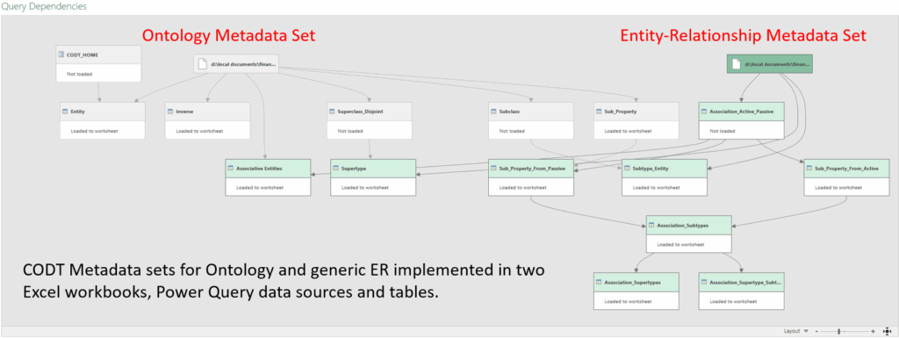Click the CODT_HOME query table icon
899x338 pixels.
click(x=61, y=54)
